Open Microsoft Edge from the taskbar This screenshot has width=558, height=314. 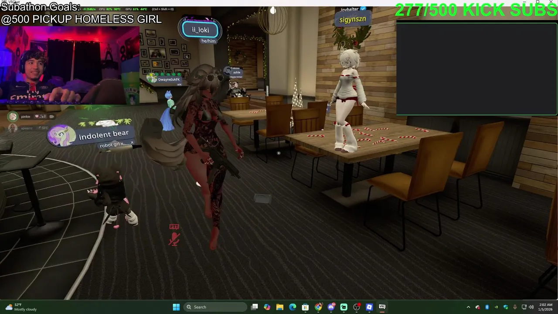pyautogui.click(x=293, y=307)
